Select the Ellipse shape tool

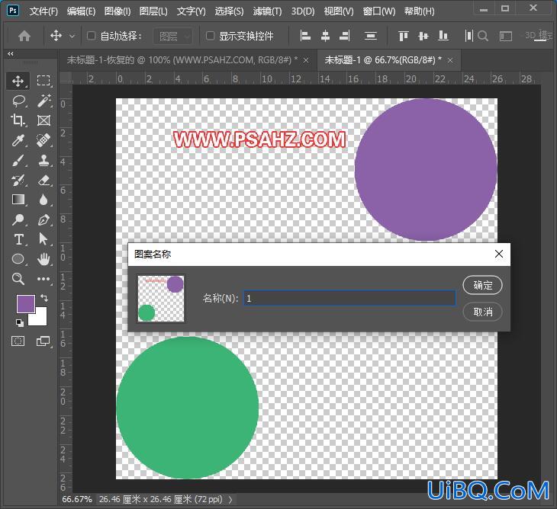click(x=18, y=259)
